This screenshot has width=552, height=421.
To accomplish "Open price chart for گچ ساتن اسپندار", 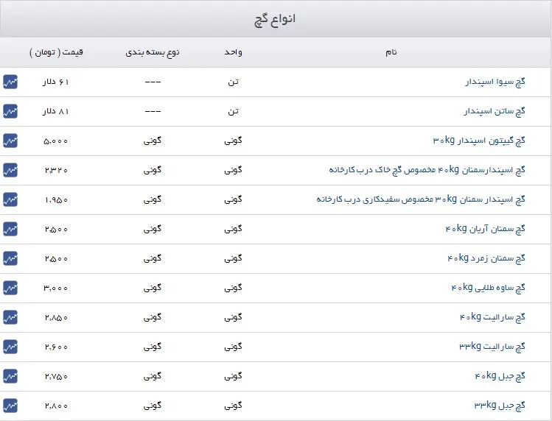I will pyautogui.click(x=10, y=111).
